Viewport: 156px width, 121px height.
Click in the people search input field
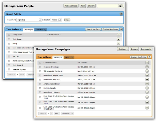[x=107, y=6]
